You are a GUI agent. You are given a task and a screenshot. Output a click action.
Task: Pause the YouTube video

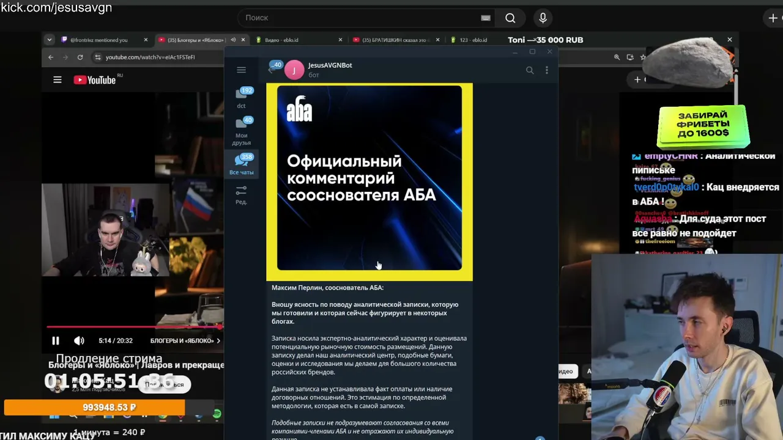coord(55,341)
